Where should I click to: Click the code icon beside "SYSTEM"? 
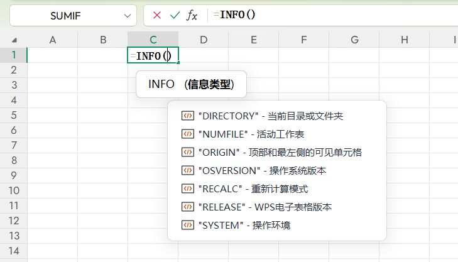click(x=187, y=225)
